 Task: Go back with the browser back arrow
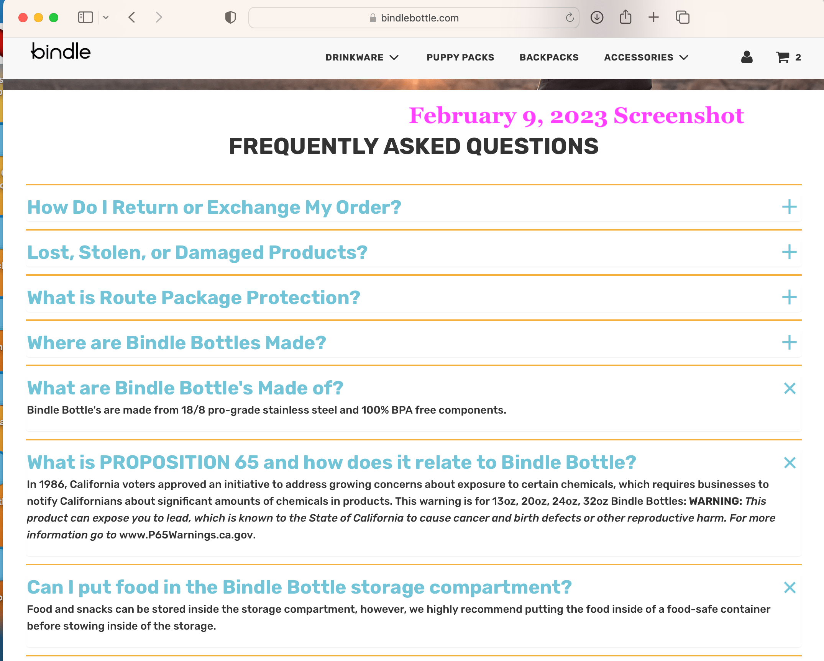(x=132, y=17)
